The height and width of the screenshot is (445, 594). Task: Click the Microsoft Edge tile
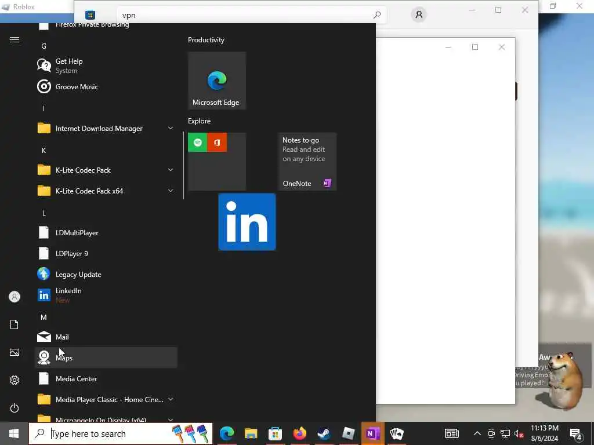[x=217, y=81]
